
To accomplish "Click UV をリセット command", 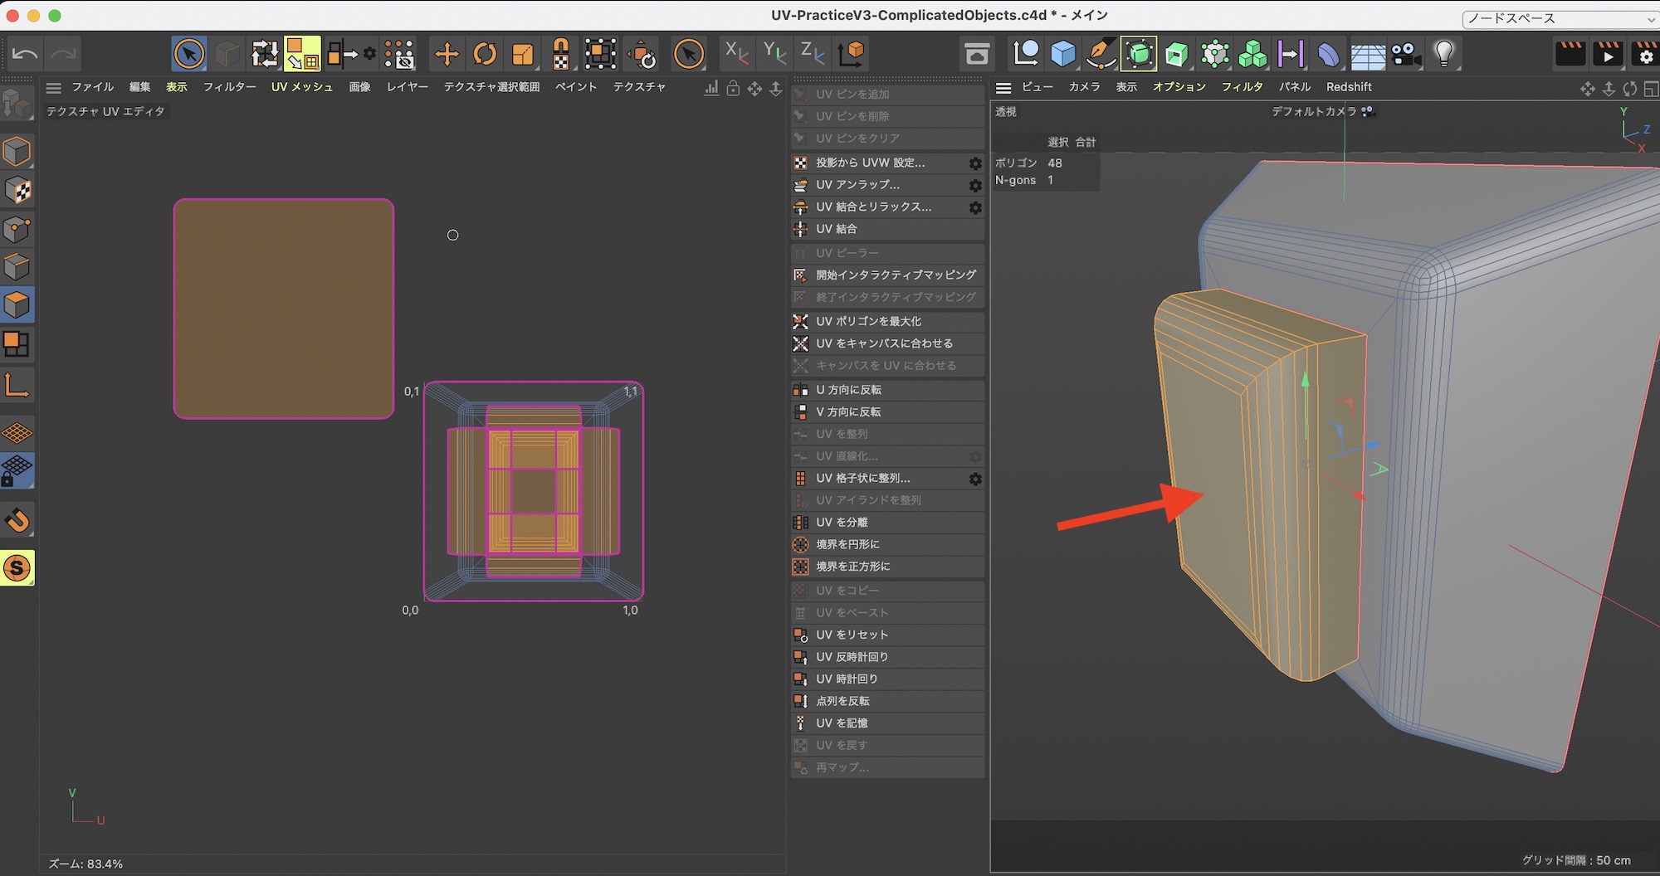I will (852, 635).
